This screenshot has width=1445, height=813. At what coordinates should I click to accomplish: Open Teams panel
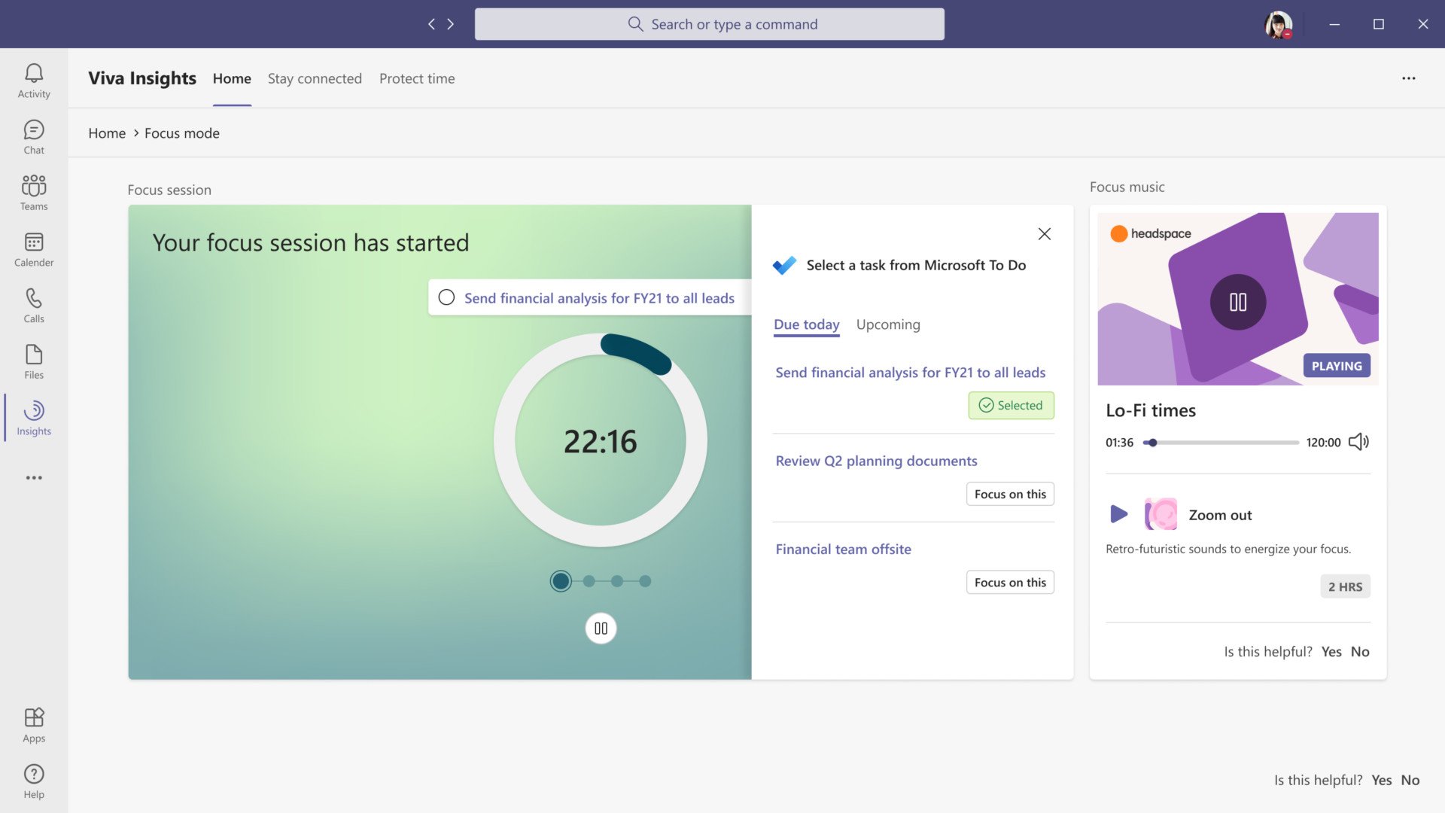[34, 193]
